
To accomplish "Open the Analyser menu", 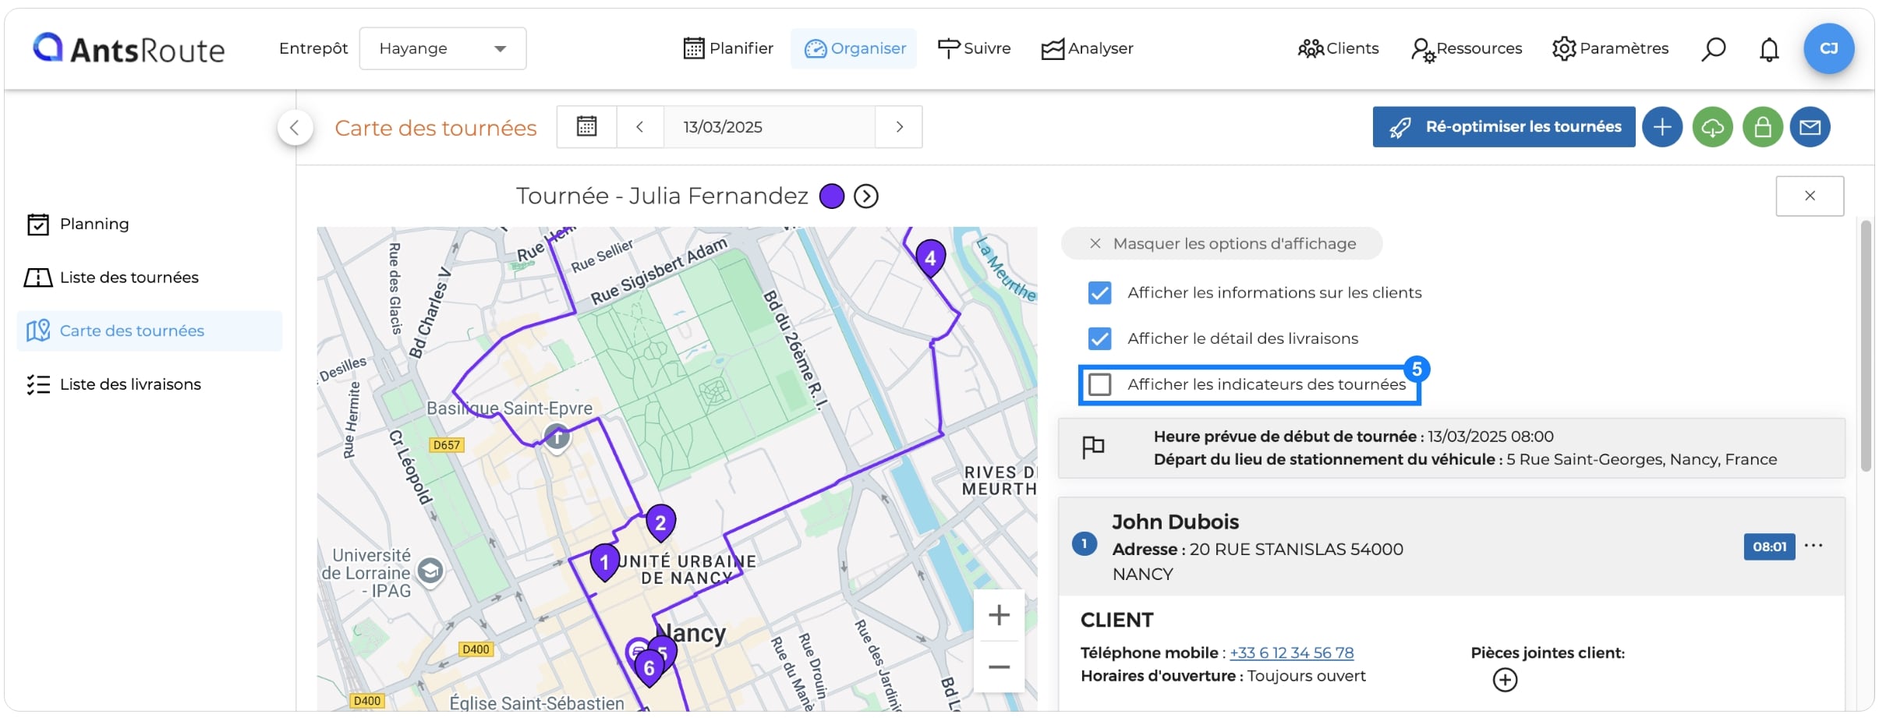I will [1088, 48].
